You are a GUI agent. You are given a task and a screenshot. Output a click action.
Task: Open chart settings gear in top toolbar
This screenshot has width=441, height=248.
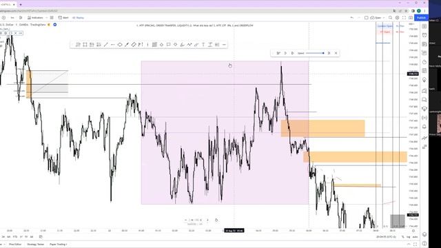397,18
